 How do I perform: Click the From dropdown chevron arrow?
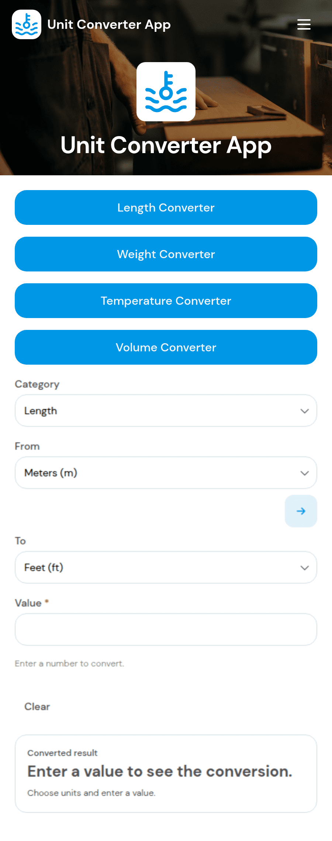click(304, 473)
